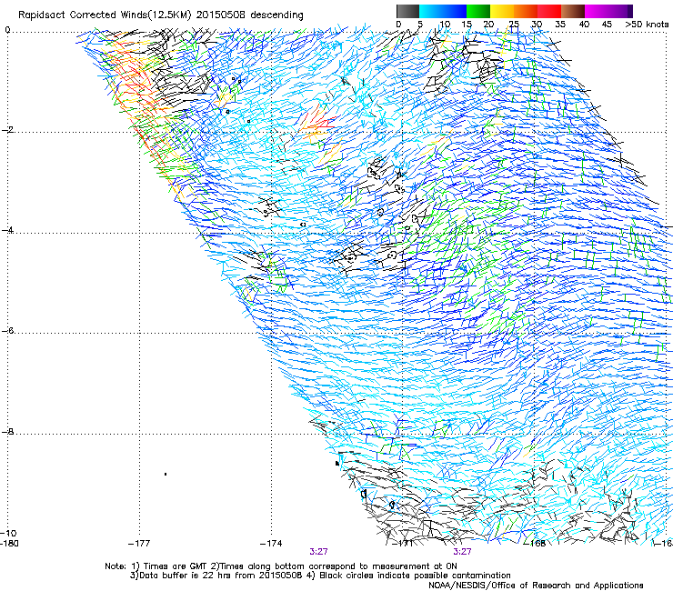Click the latitude label '-2' on left axis
Viewport: 673px width, 591px height.
click(7, 130)
